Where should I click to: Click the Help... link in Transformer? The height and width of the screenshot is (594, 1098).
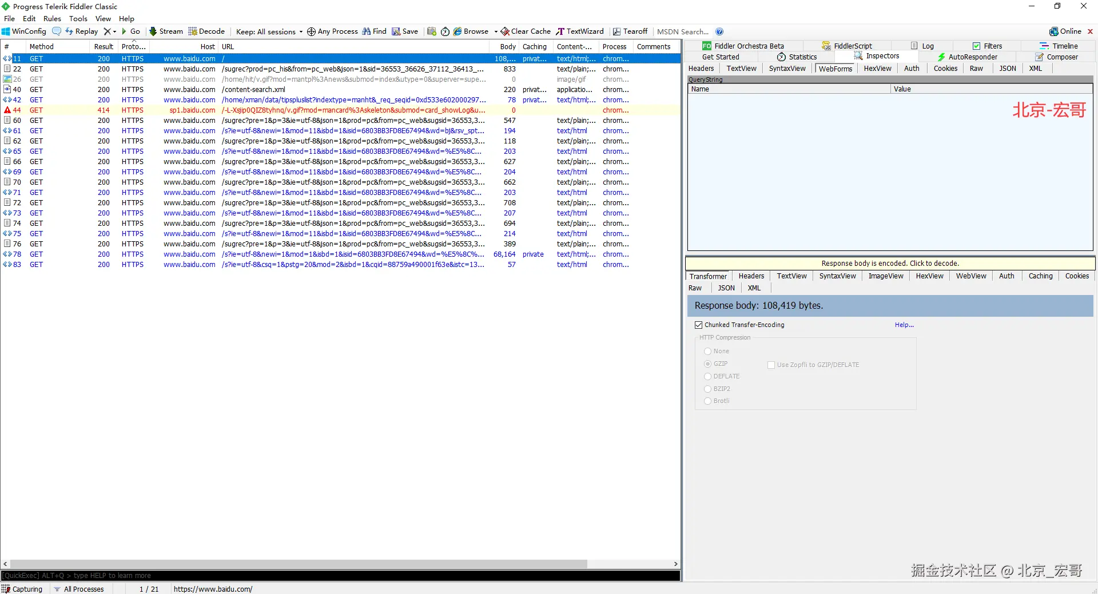(x=904, y=325)
